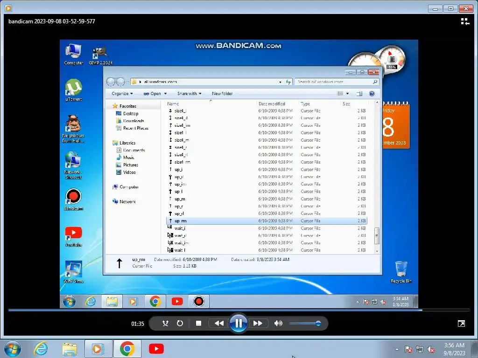Select the GIMP 2.10.34 desktop icon
Viewport: 478px width, 358px height.
101,55
